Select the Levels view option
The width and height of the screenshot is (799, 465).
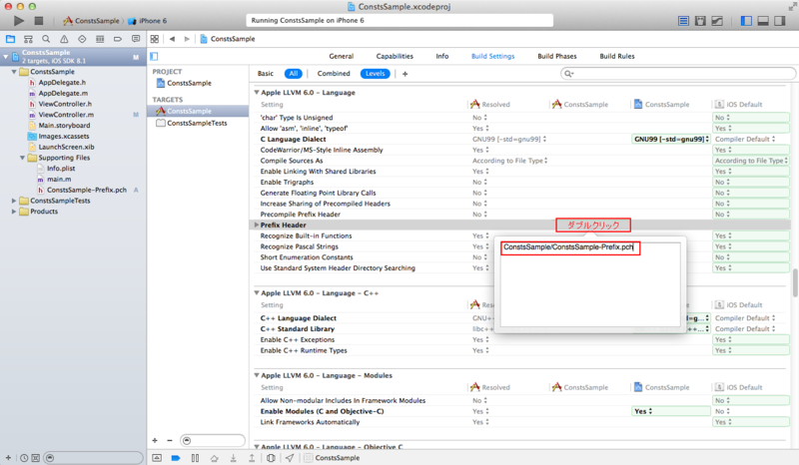(376, 74)
